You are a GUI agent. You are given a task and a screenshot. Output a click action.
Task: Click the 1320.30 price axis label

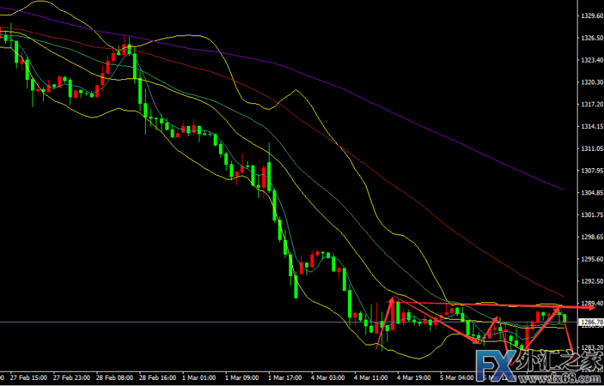coord(593,82)
